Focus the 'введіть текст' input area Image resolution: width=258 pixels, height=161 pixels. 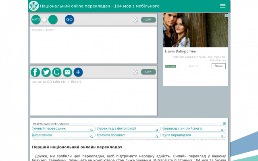click(94, 45)
